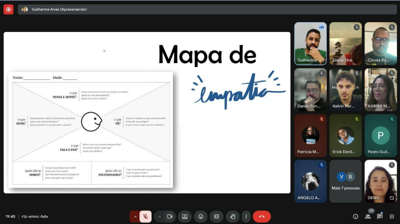Screen dimensions: 400x224
Task: Raise your hand
Action: 232,216
